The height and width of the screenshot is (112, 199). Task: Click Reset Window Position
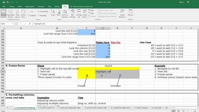(107, 16)
